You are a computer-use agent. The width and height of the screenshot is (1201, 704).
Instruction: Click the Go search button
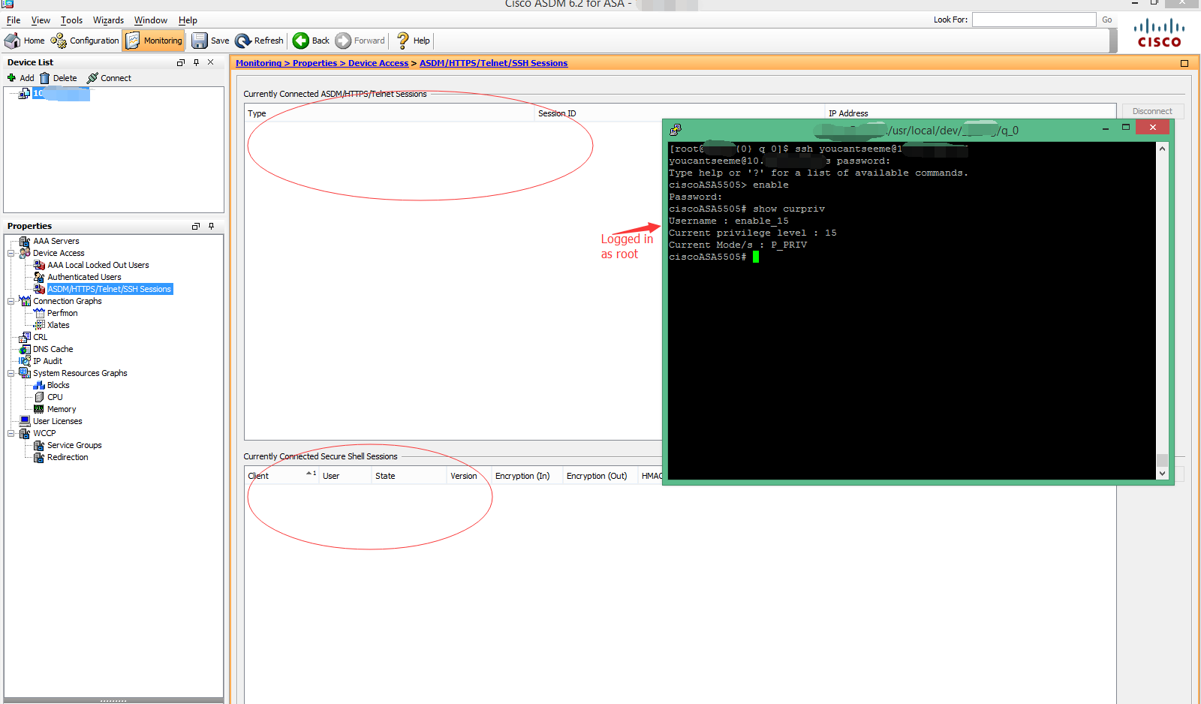coord(1107,20)
